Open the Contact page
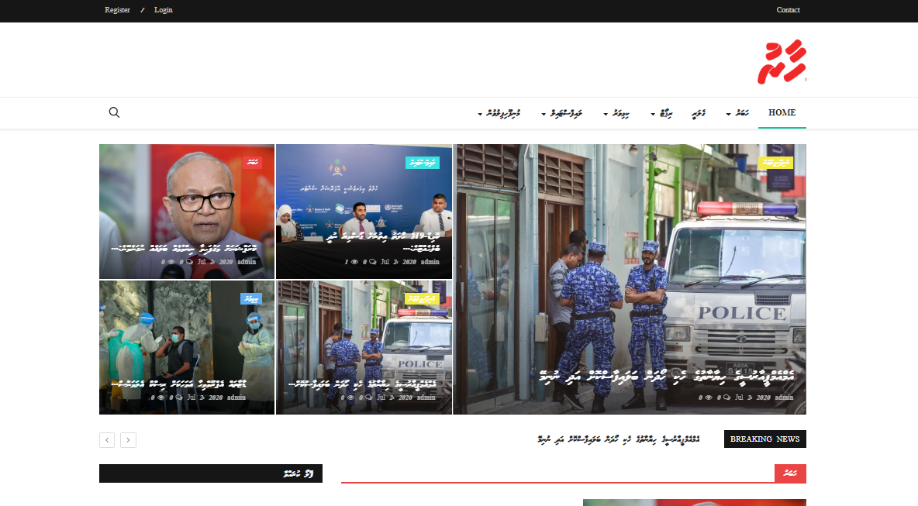This screenshot has height=506, width=918. (x=788, y=10)
